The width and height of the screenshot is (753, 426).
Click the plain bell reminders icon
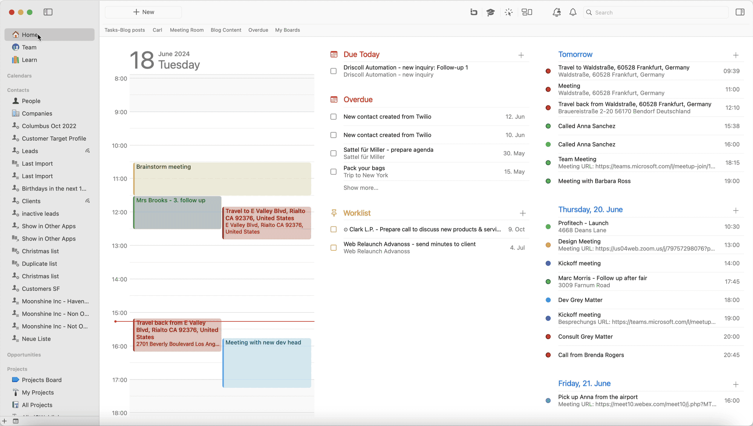coord(573,12)
